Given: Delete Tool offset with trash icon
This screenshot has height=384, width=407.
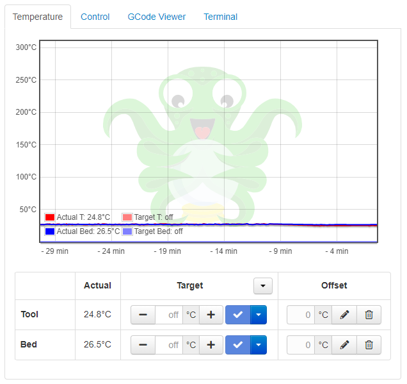Looking at the screenshot, I should pos(369,315).
